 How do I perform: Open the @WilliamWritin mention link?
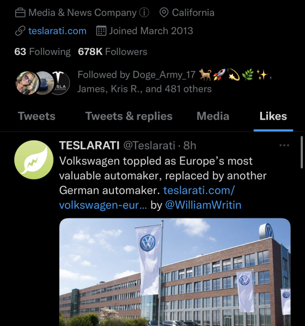(203, 205)
